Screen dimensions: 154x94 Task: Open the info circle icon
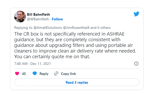[x=136, y=64]
